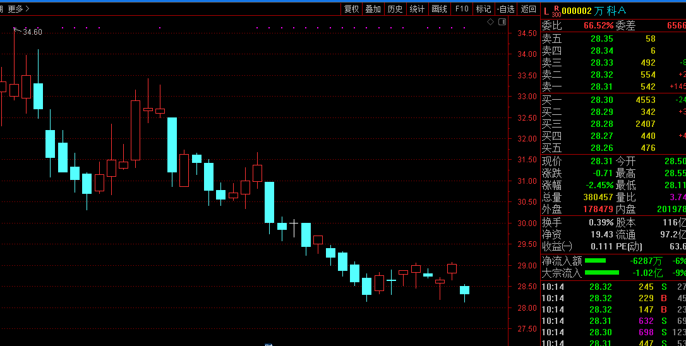Click the R300 index membership icon

click(x=556, y=11)
